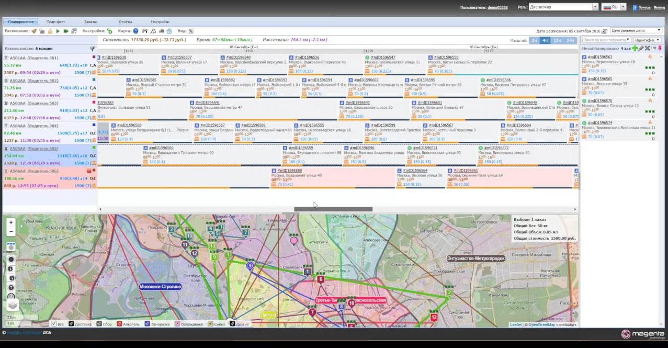The width and height of the screenshot is (668, 348).
Task: Click the X delete icon in unplanned orders panel
Action: [x=647, y=48]
